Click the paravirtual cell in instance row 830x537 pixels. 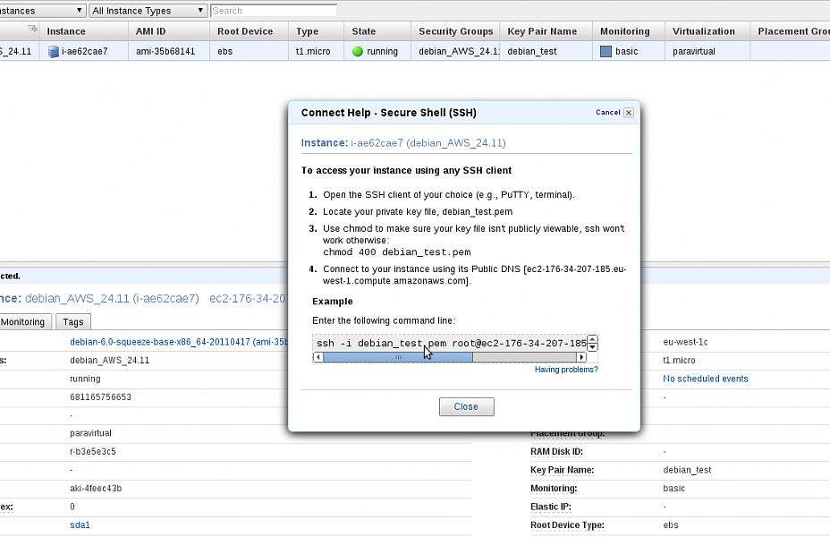(x=694, y=51)
